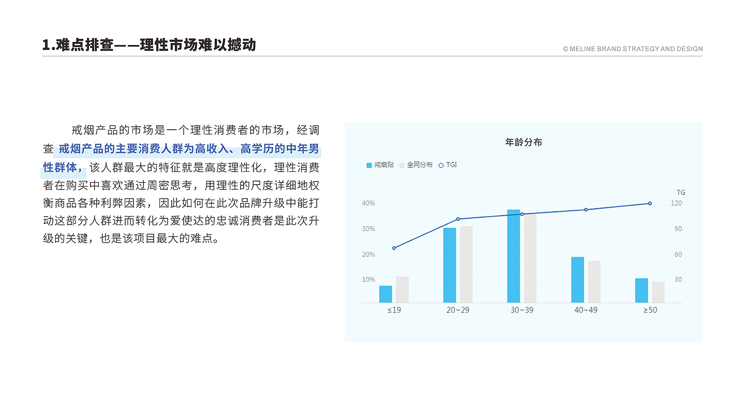The height and width of the screenshot is (419, 745).
Task: Toggle the 戒烟贴 legend series
Action: [380, 165]
